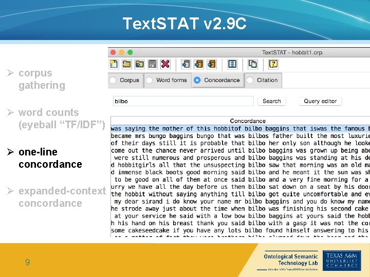Screen dimensions: 370x277
Task: Click the 'one-line concordance' bullet text
Action: pyautogui.click(x=50, y=158)
